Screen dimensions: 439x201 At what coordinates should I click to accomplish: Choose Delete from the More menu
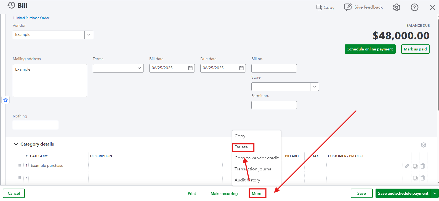click(241, 147)
